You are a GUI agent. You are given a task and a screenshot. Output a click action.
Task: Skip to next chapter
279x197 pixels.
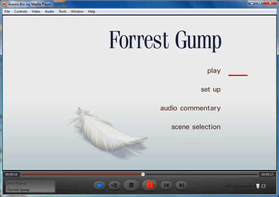click(x=181, y=185)
